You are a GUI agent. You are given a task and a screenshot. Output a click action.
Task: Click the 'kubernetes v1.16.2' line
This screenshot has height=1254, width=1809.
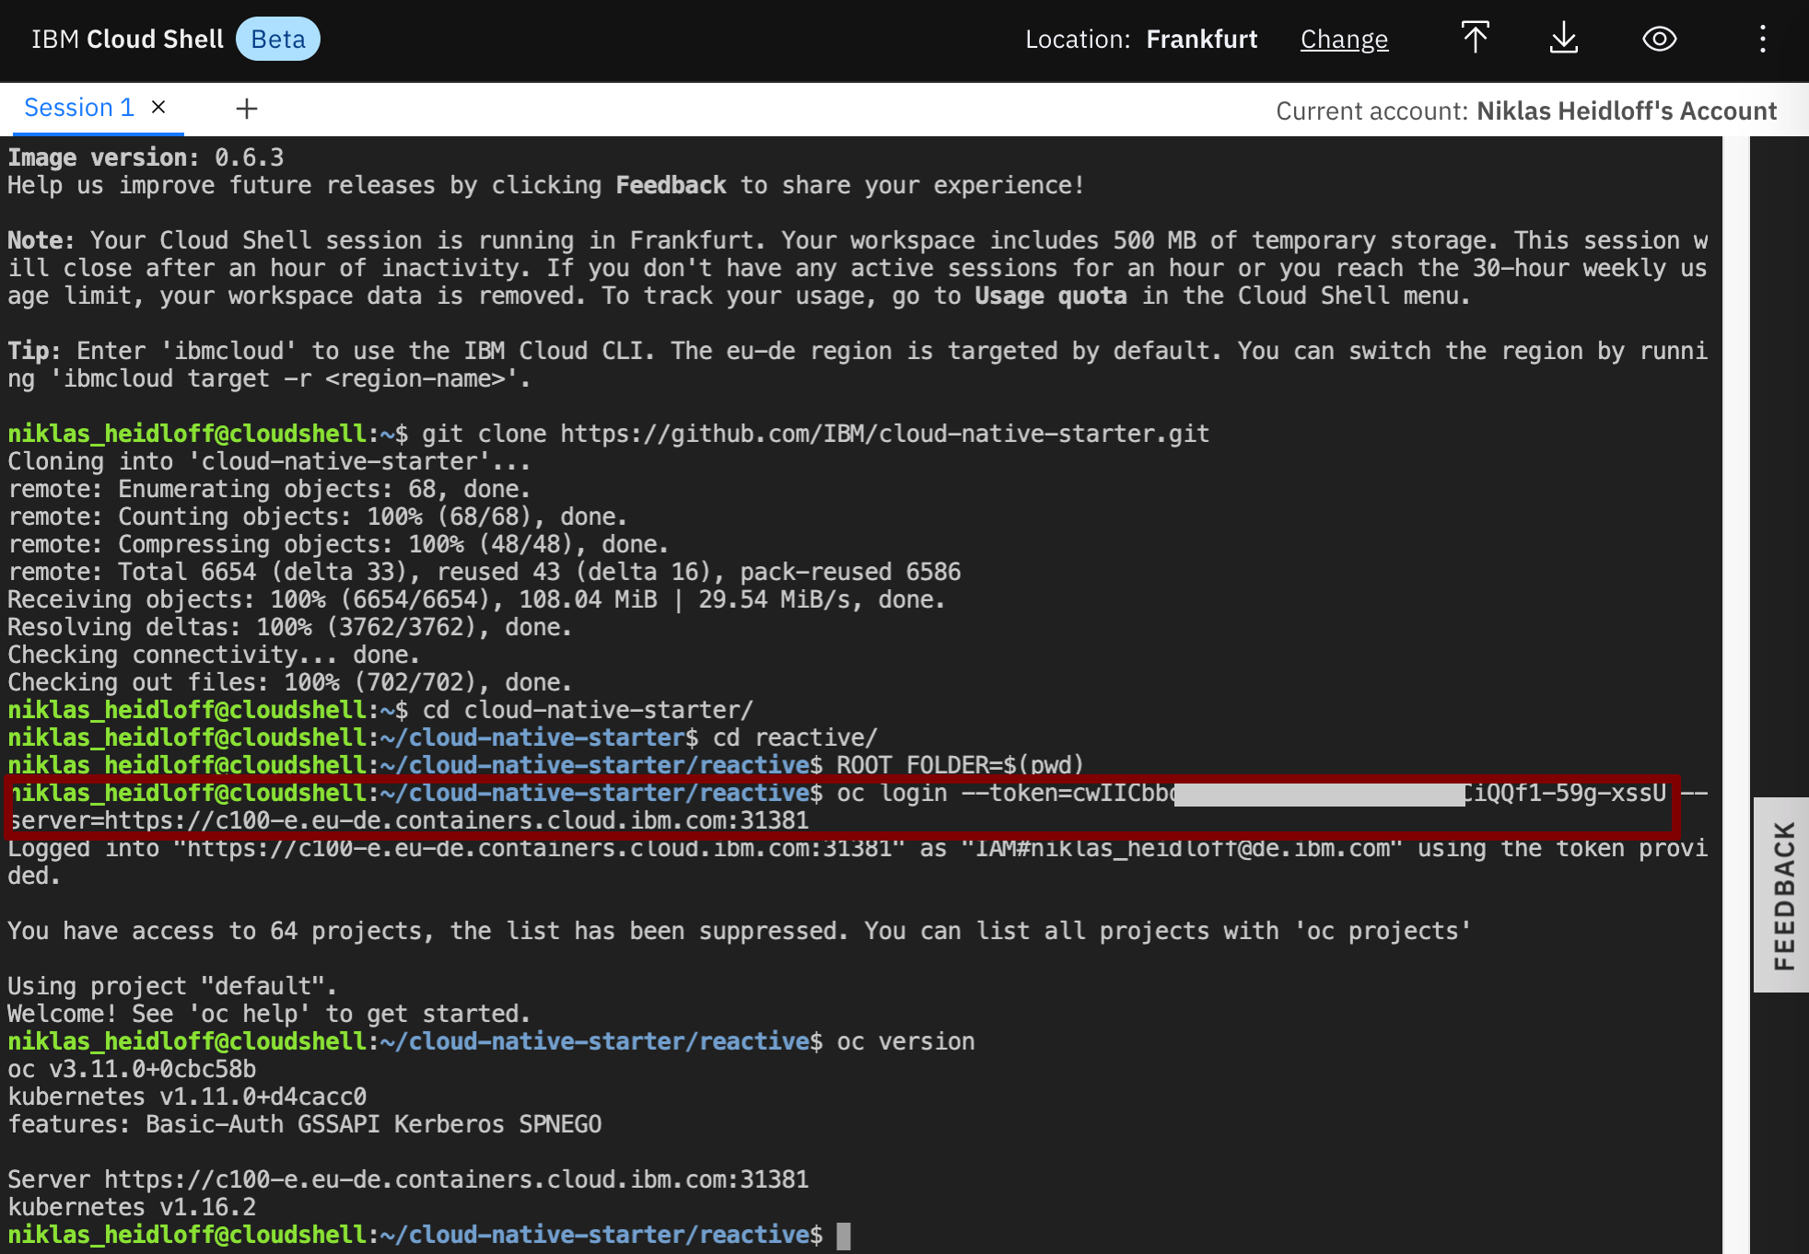[132, 1207]
